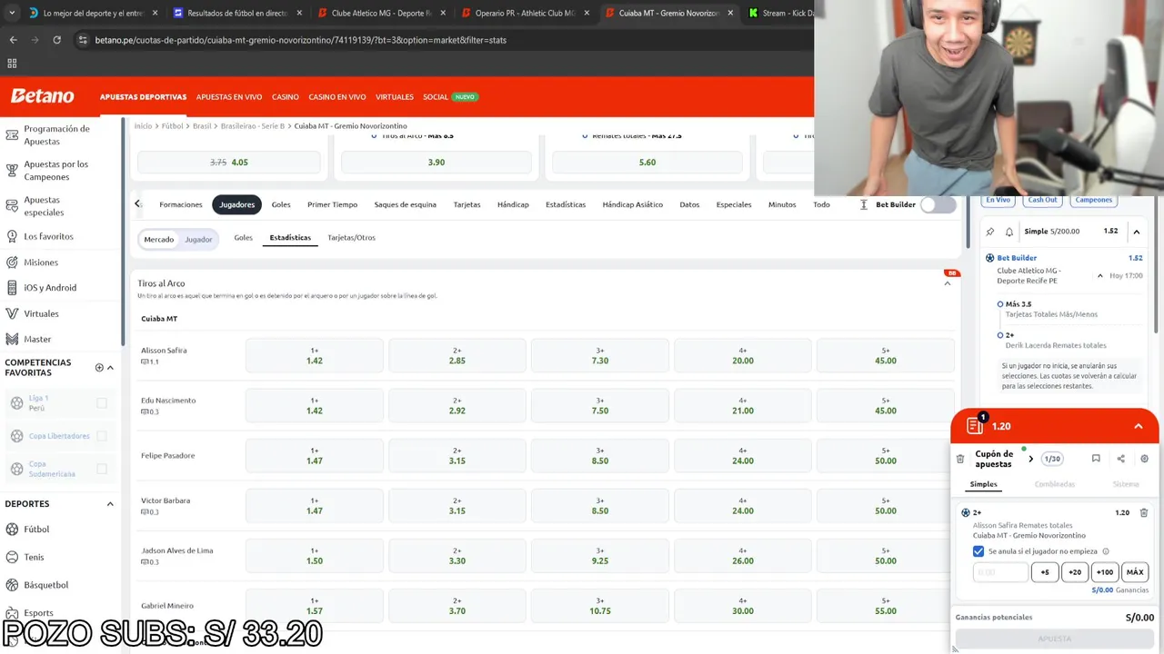1164x654 pixels.
Task: Click Brasil breadcrumb link
Action: tap(202, 126)
